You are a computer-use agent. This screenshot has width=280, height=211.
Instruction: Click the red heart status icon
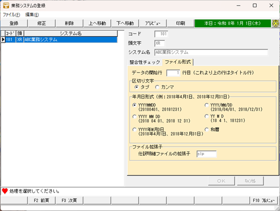click(x=5, y=191)
